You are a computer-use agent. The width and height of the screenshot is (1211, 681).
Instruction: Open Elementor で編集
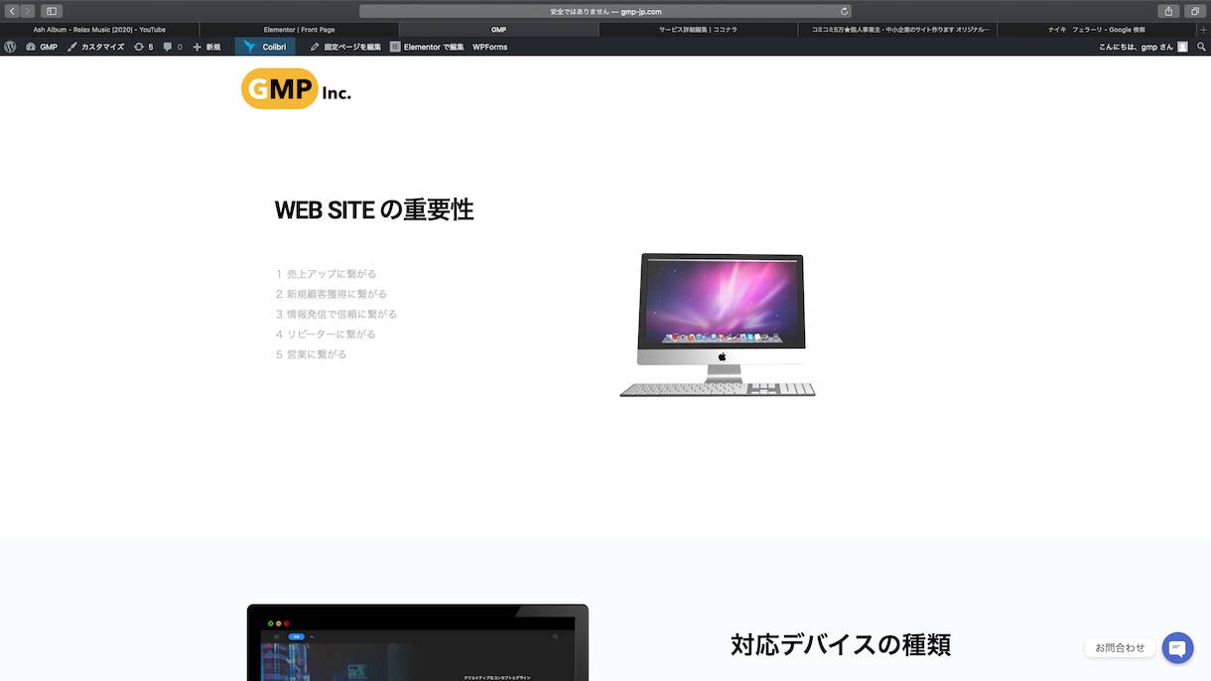[427, 47]
